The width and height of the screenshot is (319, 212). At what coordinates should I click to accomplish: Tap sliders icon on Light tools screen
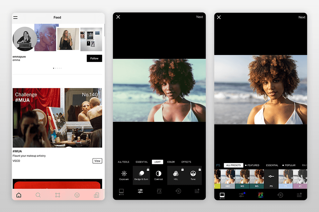coord(140,191)
